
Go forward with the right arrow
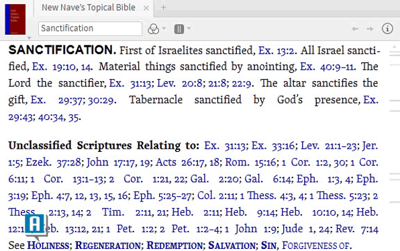(370, 29)
